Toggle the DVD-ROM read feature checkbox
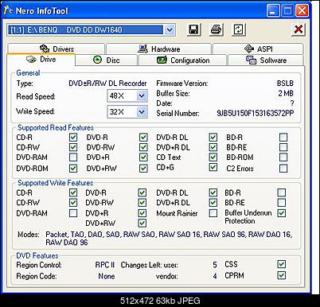The width and height of the screenshot is (320, 307). pyautogui.click(x=73, y=168)
